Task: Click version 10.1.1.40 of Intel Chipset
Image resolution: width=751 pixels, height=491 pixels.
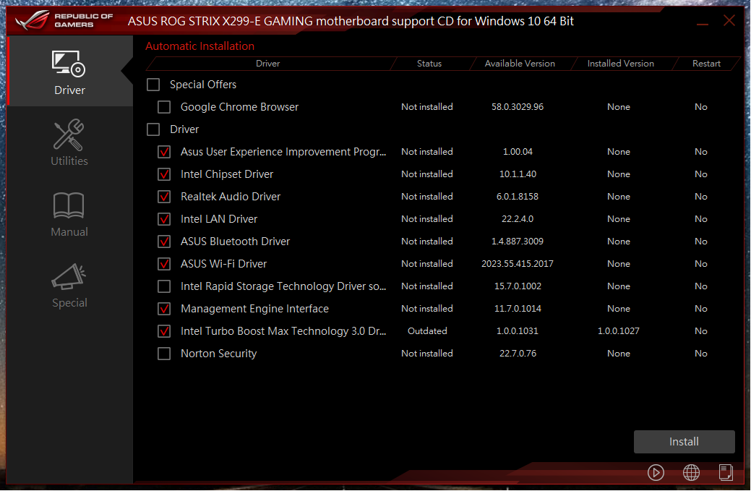Action: [x=518, y=174]
